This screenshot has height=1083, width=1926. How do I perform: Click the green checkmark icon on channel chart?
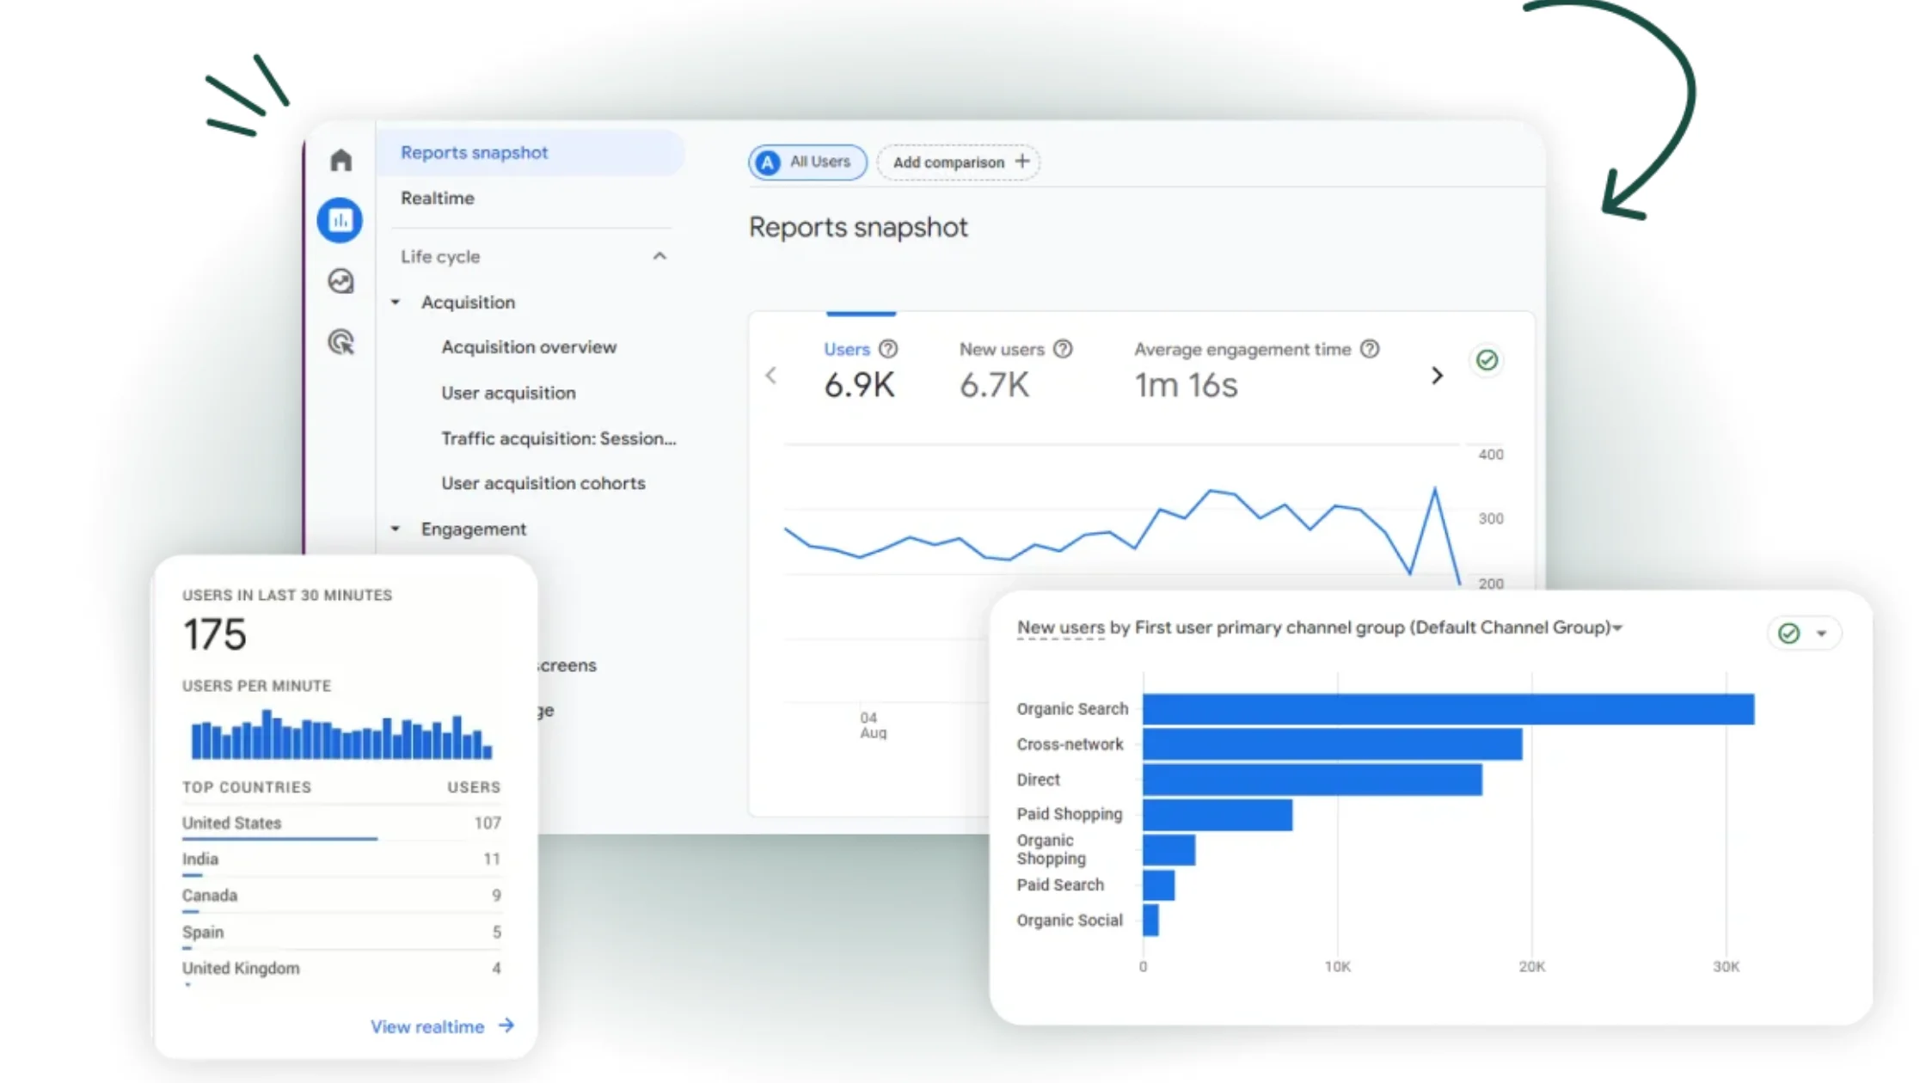click(1788, 632)
